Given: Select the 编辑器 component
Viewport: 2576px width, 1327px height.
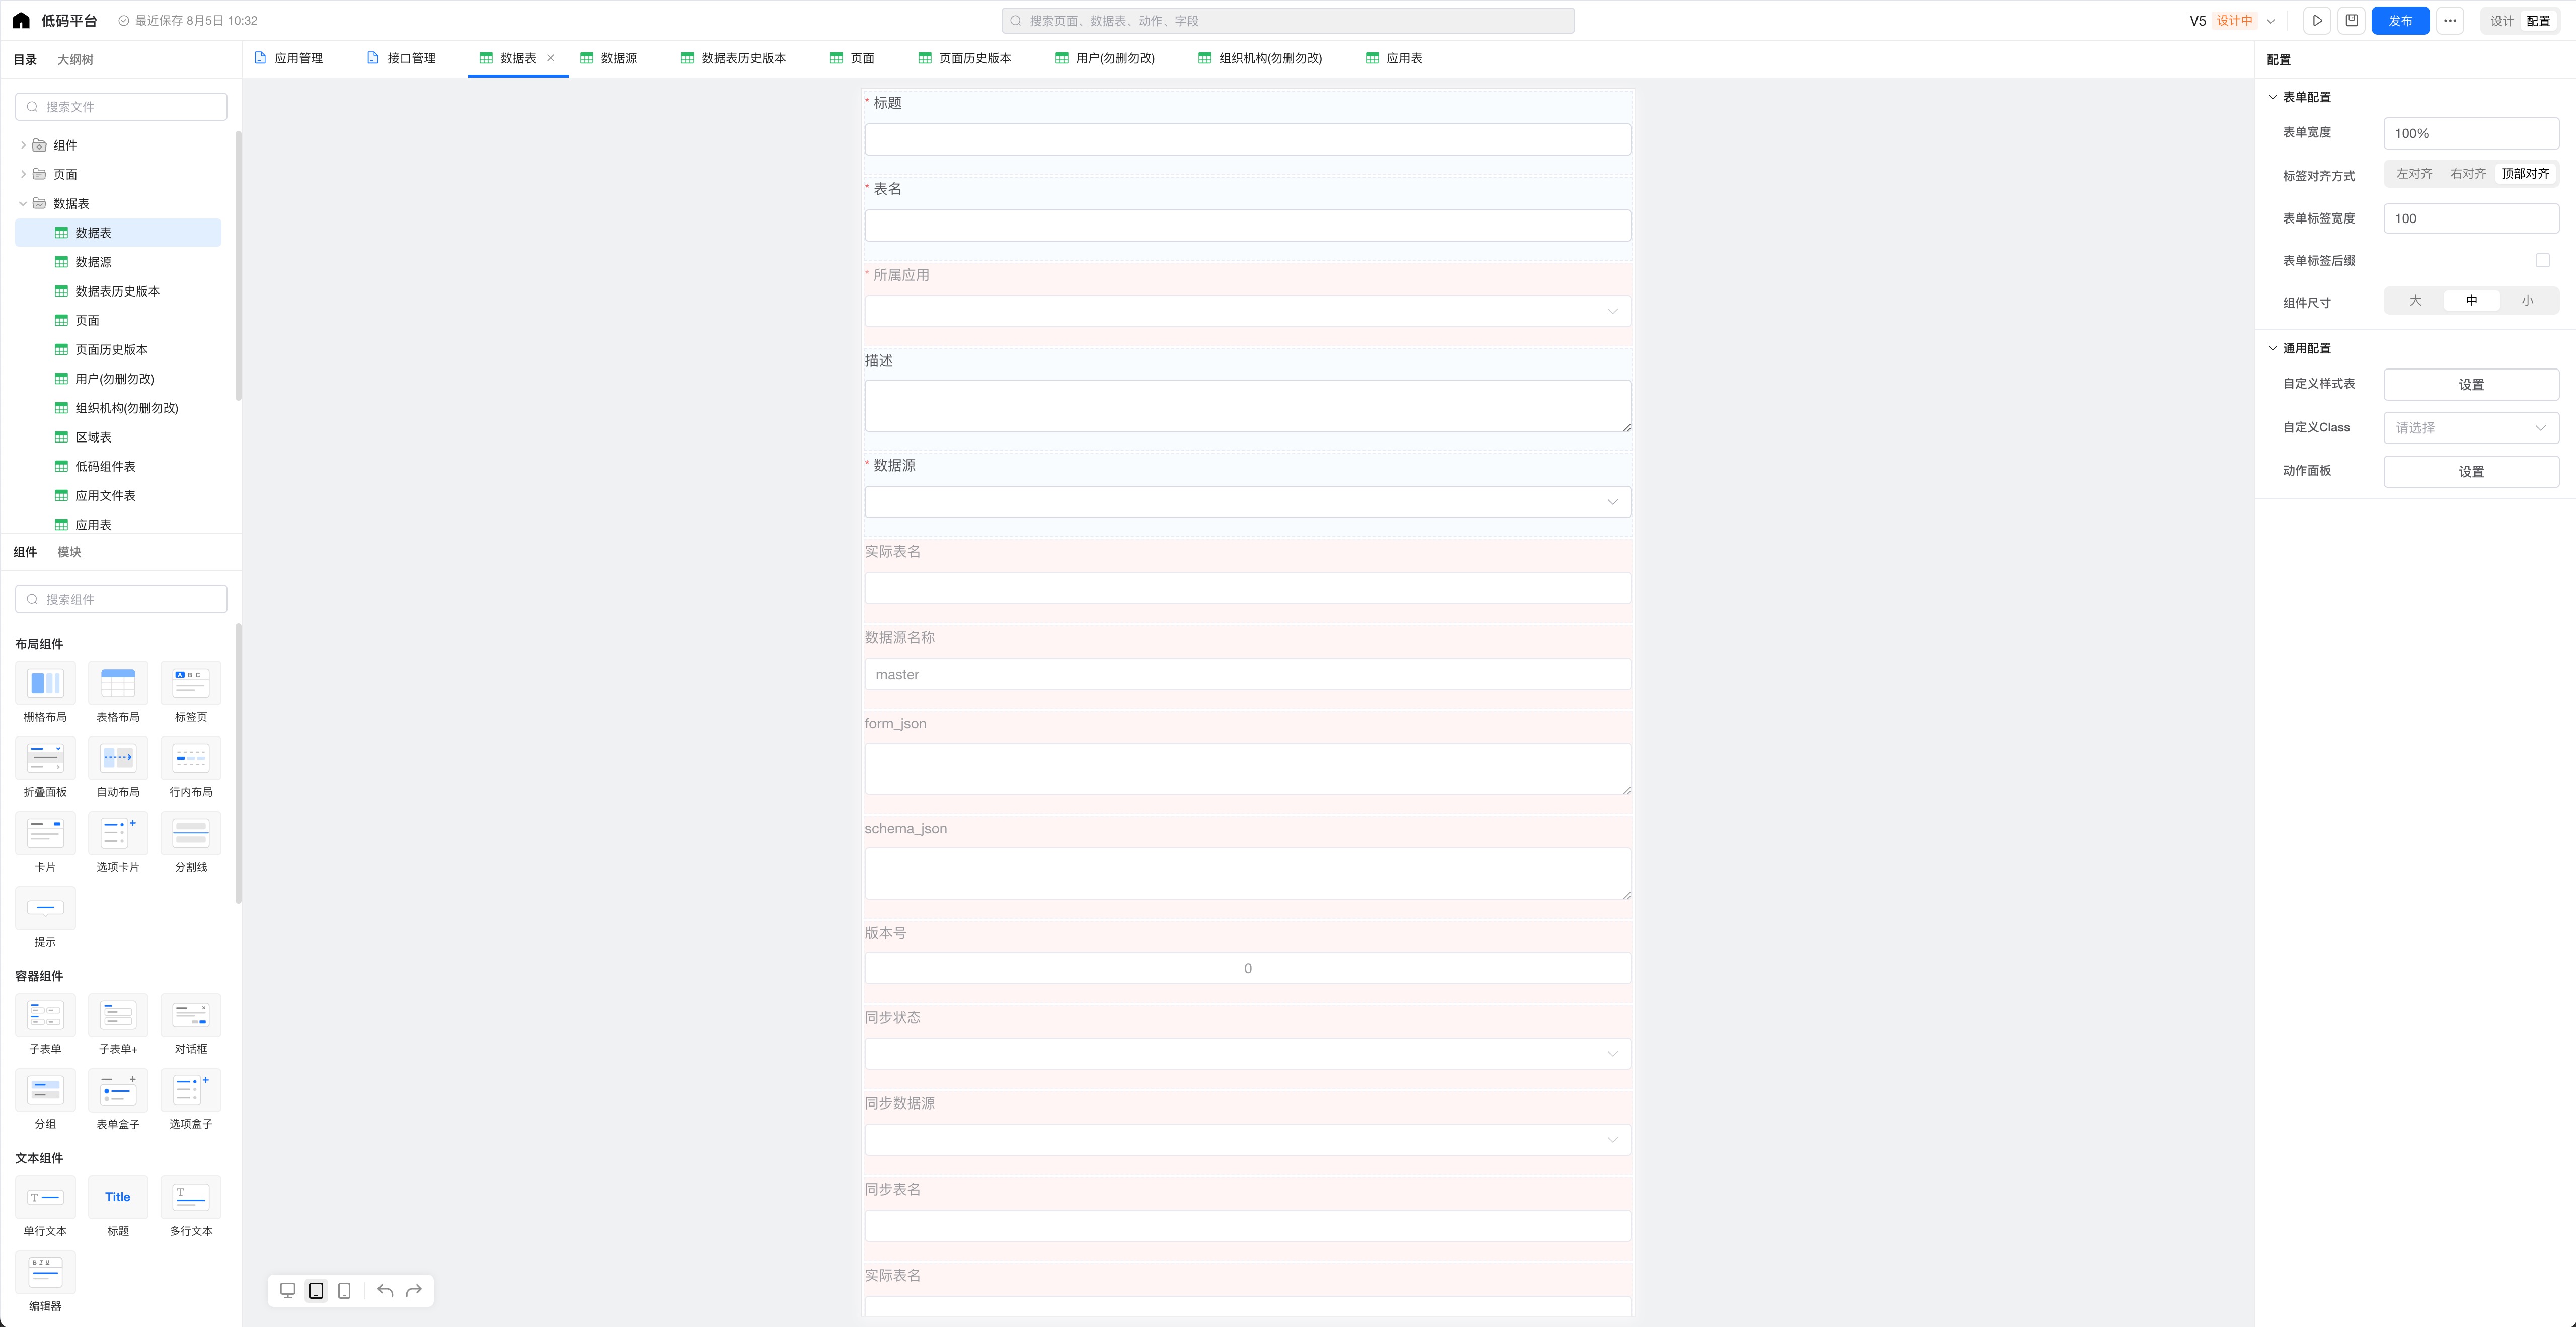Looking at the screenshot, I should [45, 1281].
